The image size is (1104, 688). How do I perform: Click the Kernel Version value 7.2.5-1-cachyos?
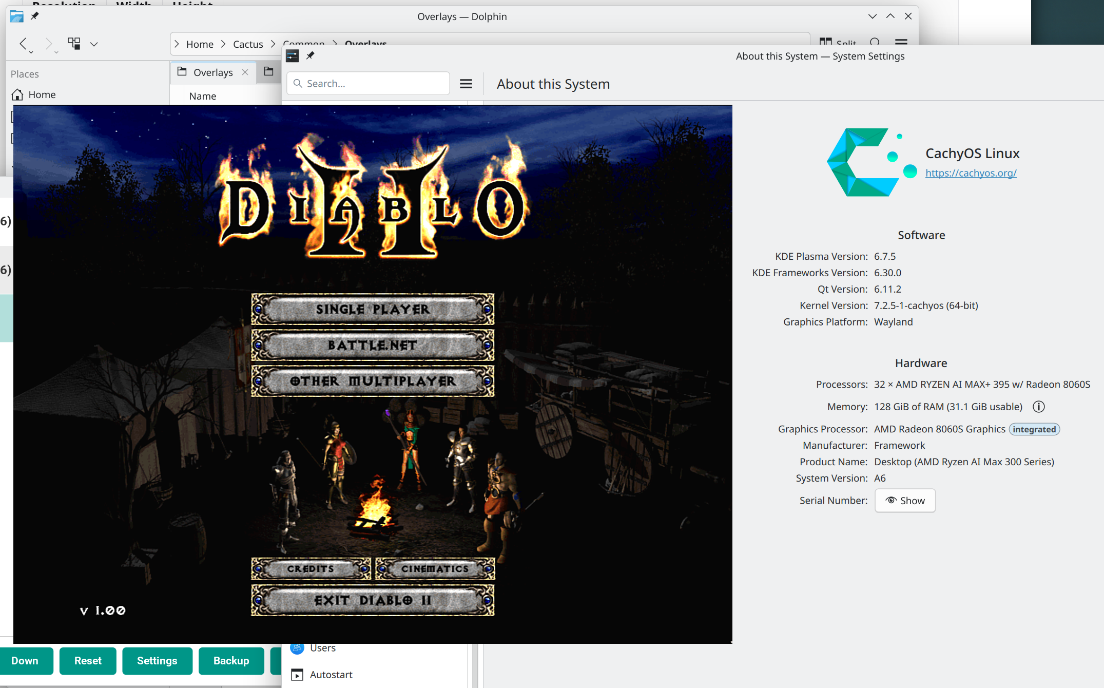tap(926, 305)
